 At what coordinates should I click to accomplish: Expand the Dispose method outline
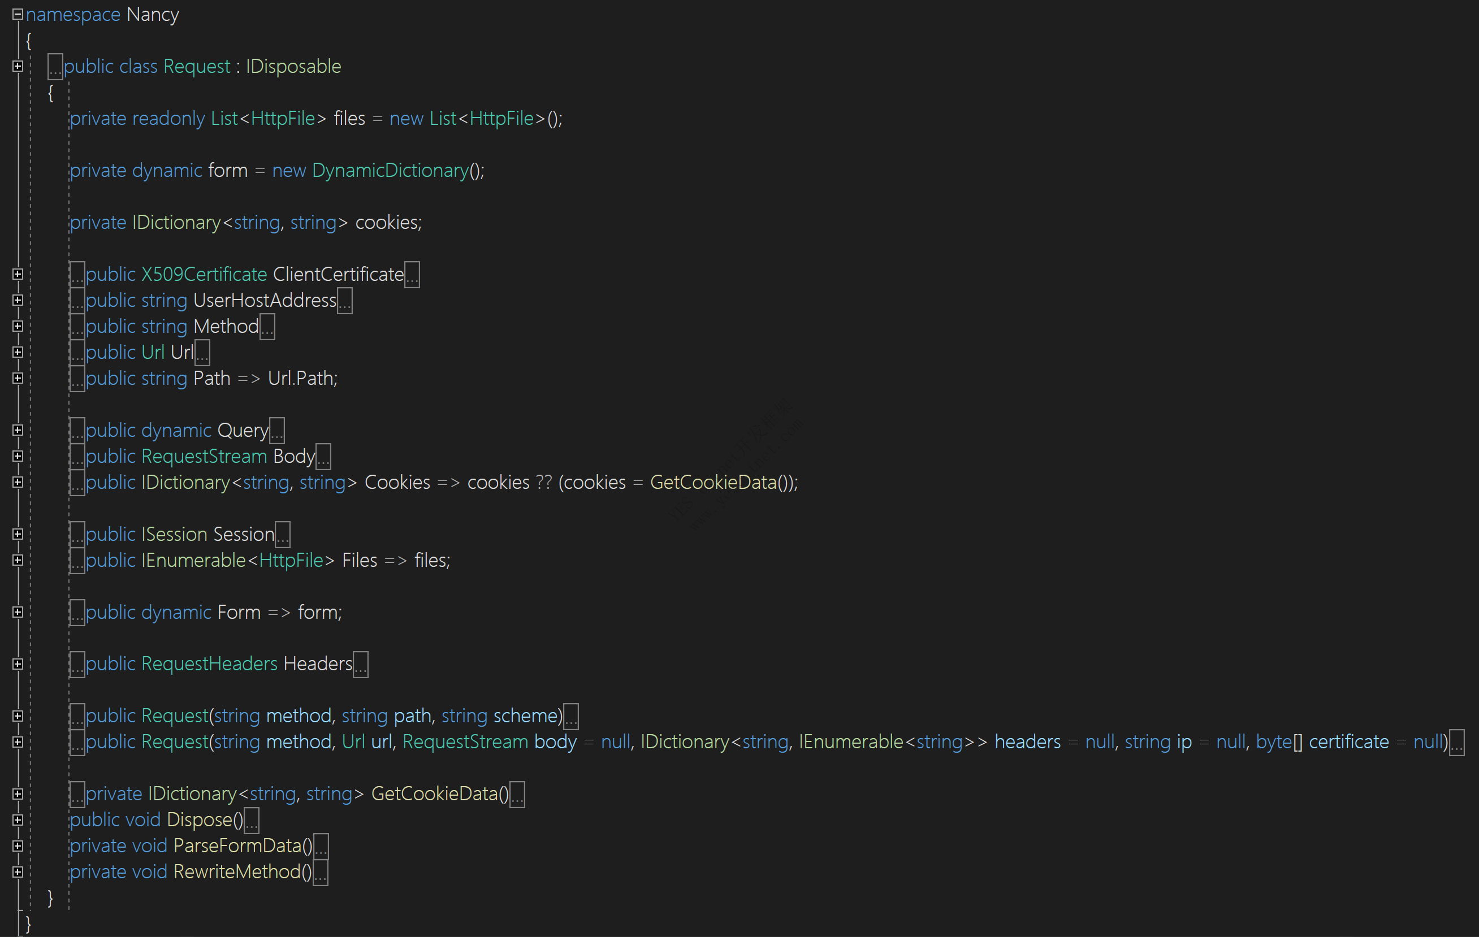(x=18, y=819)
